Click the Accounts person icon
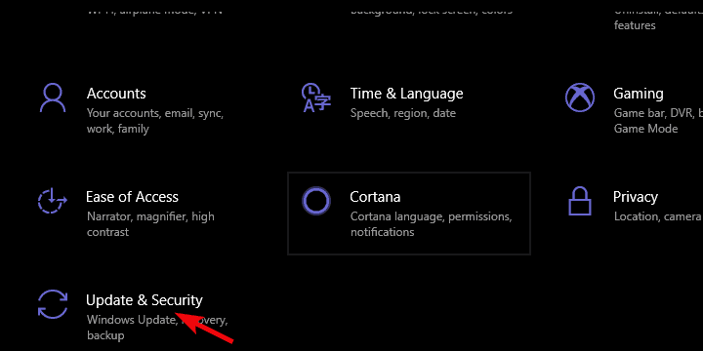Image resolution: width=703 pixels, height=351 pixels. [x=53, y=97]
